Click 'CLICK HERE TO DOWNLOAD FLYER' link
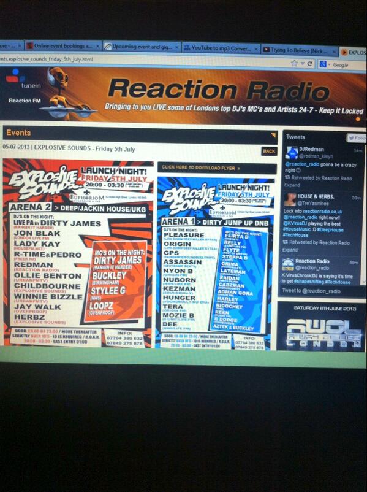The width and height of the screenshot is (367, 492). (201, 168)
